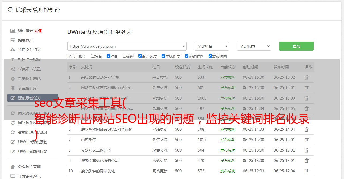Toggle the 创建时间 checkbox
Screen dimensions: 344x179
[x=187, y=56]
